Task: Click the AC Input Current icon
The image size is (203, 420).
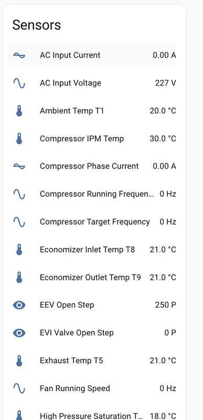Action: pyautogui.click(x=19, y=55)
